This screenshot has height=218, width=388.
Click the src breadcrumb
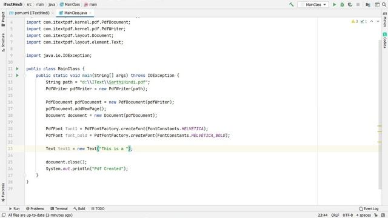[29, 4]
